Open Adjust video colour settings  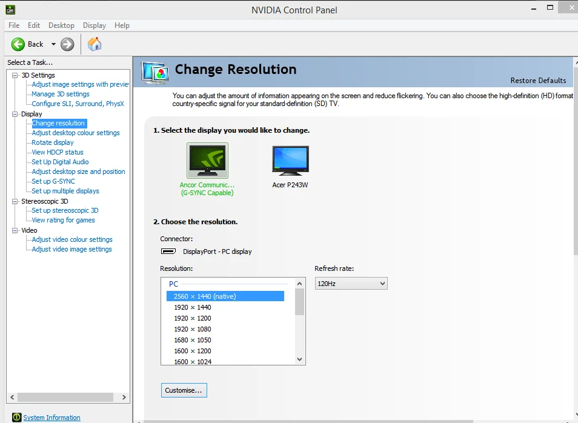72,240
